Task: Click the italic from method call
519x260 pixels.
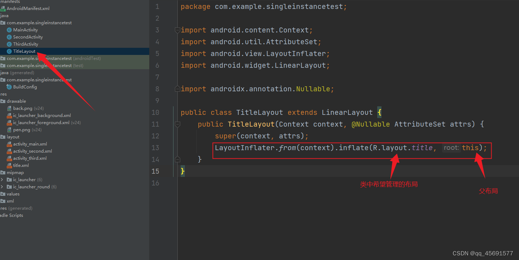Action: pyautogui.click(x=287, y=148)
